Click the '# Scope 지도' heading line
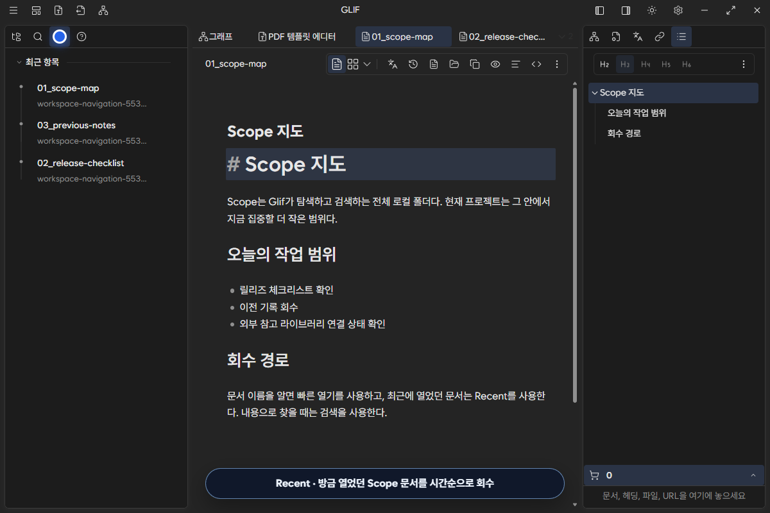770x513 pixels. click(391, 164)
